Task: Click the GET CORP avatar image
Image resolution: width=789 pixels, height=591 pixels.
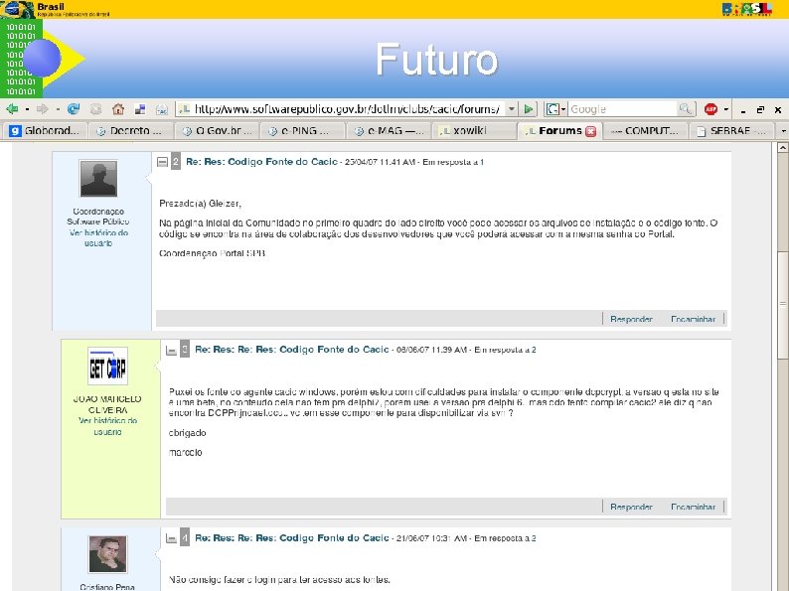Action: click(107, 367)
